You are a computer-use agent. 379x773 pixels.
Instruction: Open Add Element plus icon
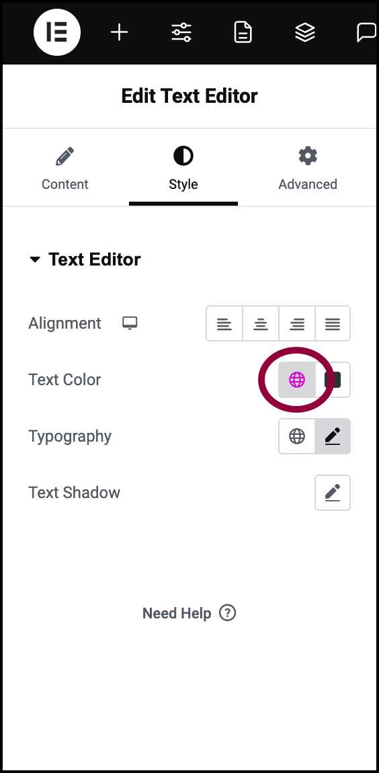(x=119, y=32)
